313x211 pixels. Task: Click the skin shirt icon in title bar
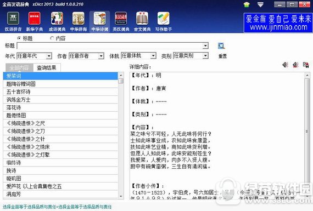click(x=247, y=4)
